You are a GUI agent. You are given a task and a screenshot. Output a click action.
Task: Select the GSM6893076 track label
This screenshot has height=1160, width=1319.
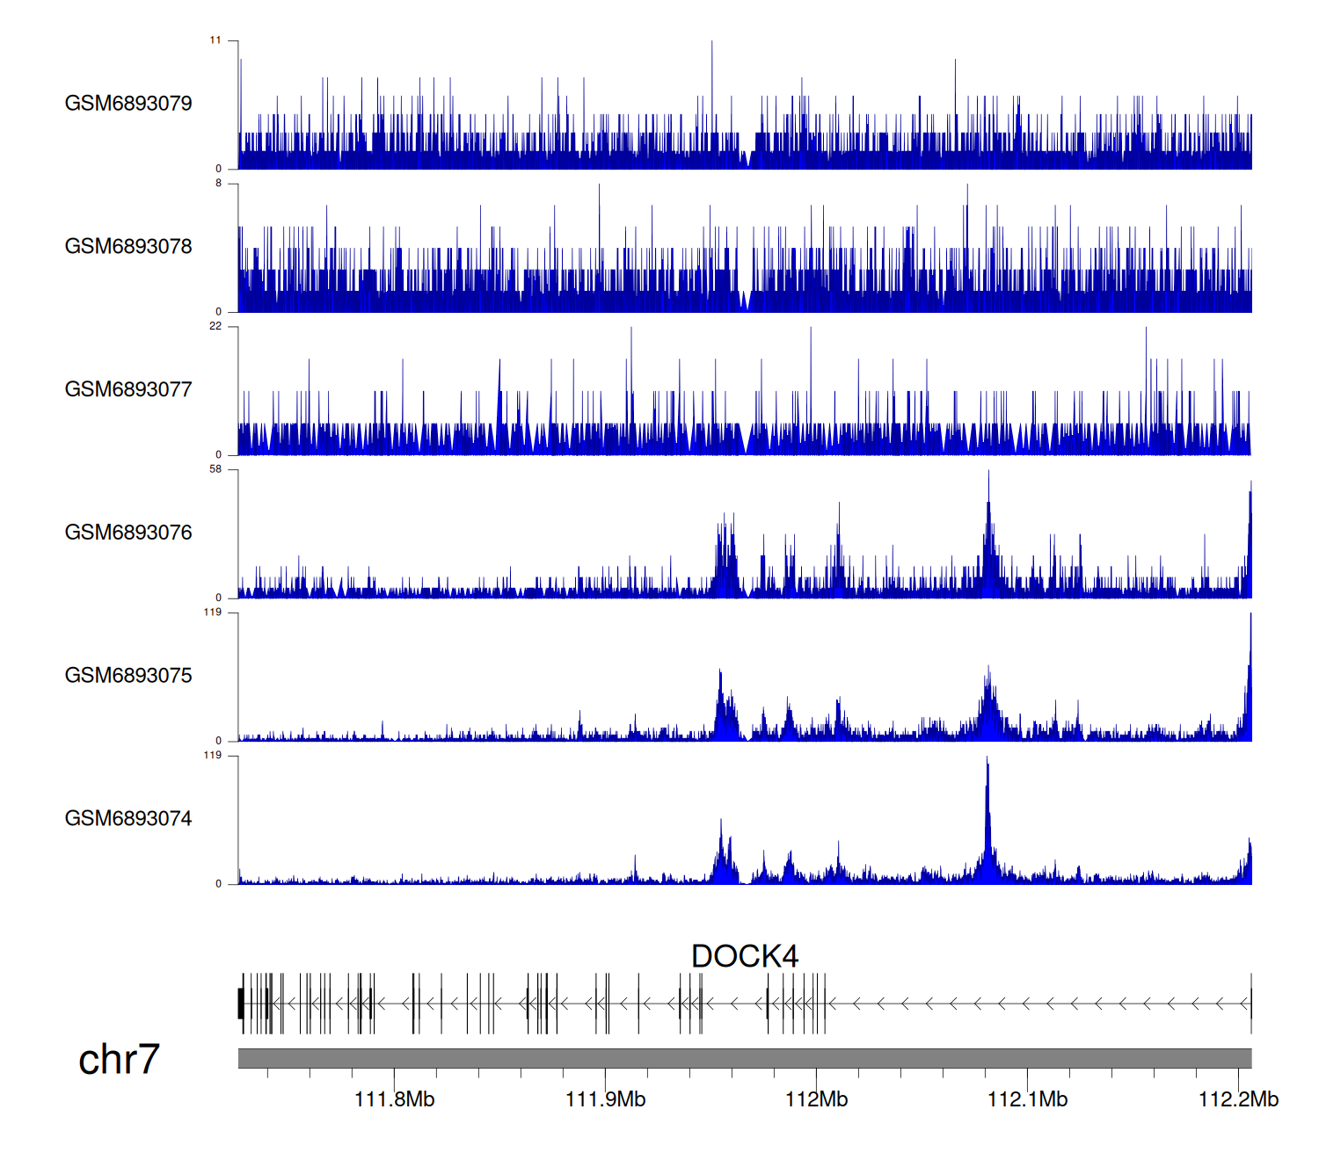click(128, 533)
